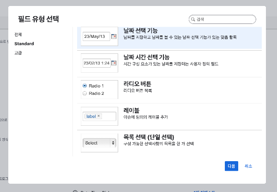Click the search field in the dialog
The height and width of the screenshot is (192, 277).
222,19
